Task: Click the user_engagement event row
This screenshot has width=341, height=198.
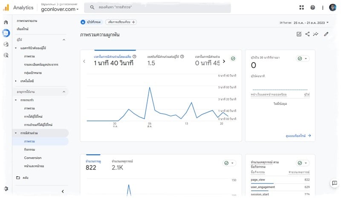Action: pos(280,187)
